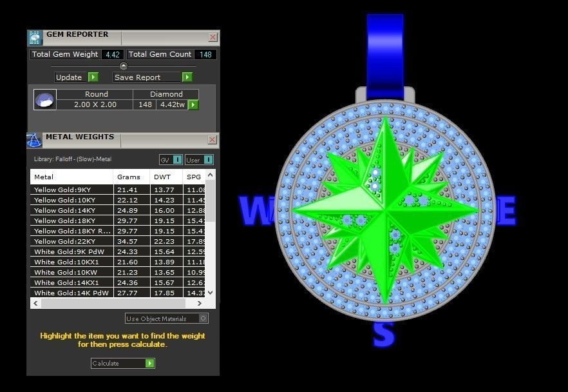Image resolution: width=568 pixels, height=392 pixels.
Task: Click the Round gem shape cell
Action: point(96,94)
